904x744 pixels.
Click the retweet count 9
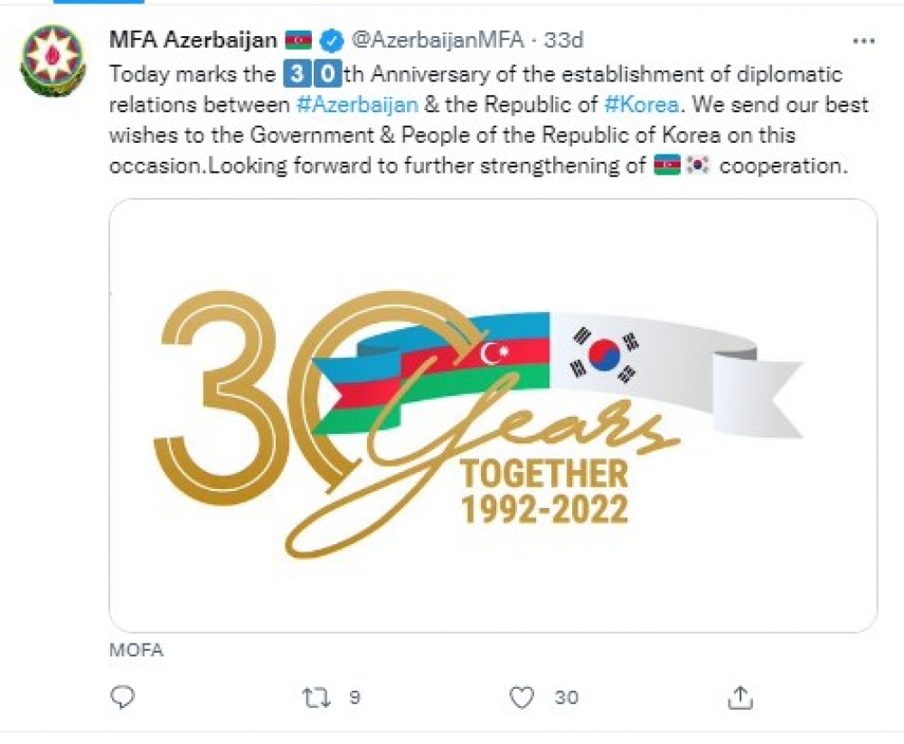(x=354, y=697)
